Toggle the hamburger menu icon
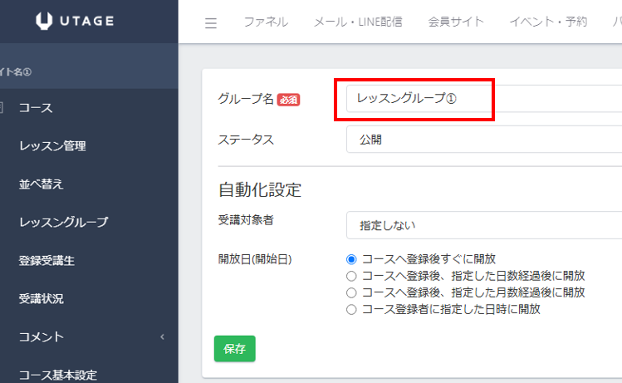This screenshot has height=383, width=622. point(211,23)
